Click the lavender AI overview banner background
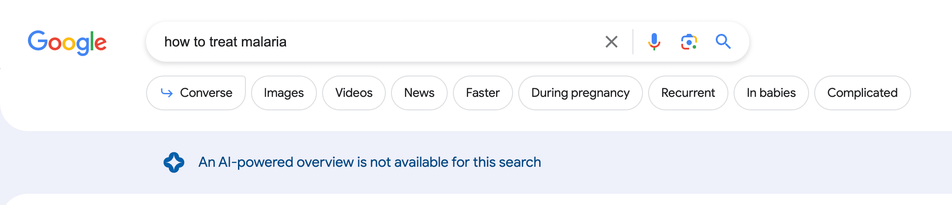This screenshot has width=952, height=205. click(741, 162)
